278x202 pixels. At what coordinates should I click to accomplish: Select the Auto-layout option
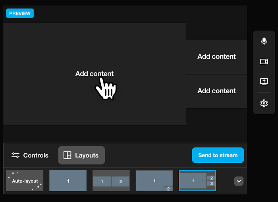coord(25,181)
